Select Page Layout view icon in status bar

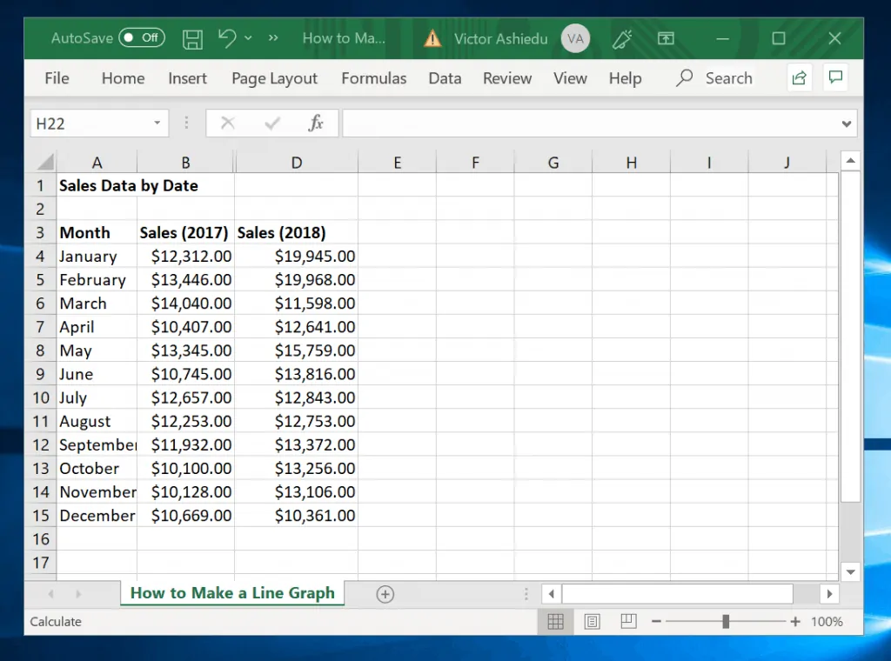[x=592, y=621]
